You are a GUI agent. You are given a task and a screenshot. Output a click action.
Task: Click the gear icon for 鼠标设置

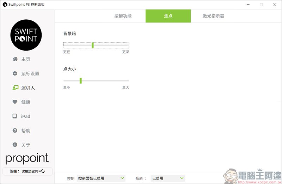(x=15, y=73)
